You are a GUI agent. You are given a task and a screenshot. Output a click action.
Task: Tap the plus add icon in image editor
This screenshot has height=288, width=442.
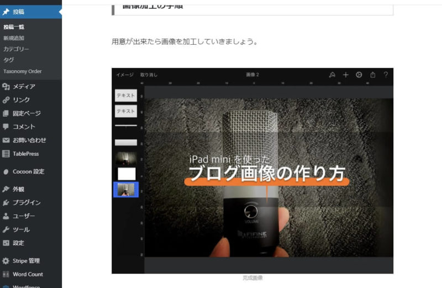click(346, 75)
